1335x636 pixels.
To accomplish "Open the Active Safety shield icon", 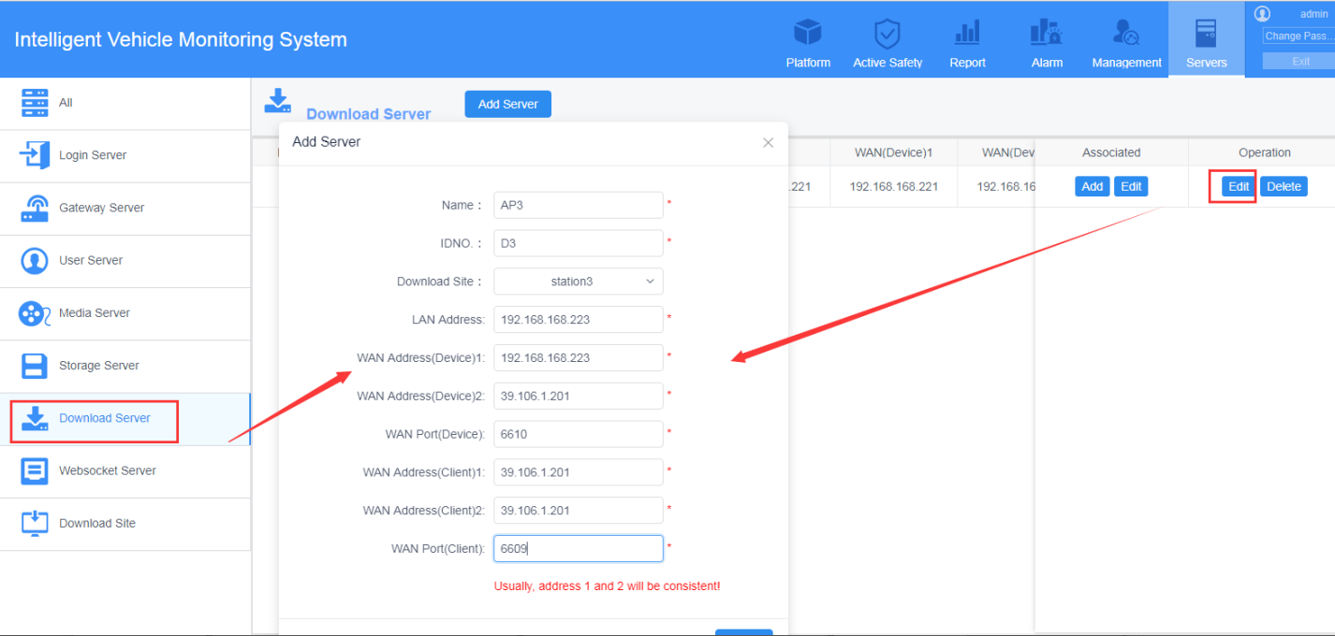I will pyautogui.click(x=887, y=34).
